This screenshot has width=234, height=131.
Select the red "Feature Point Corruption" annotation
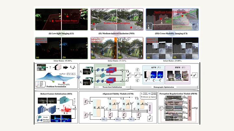(x=117, y=23)
